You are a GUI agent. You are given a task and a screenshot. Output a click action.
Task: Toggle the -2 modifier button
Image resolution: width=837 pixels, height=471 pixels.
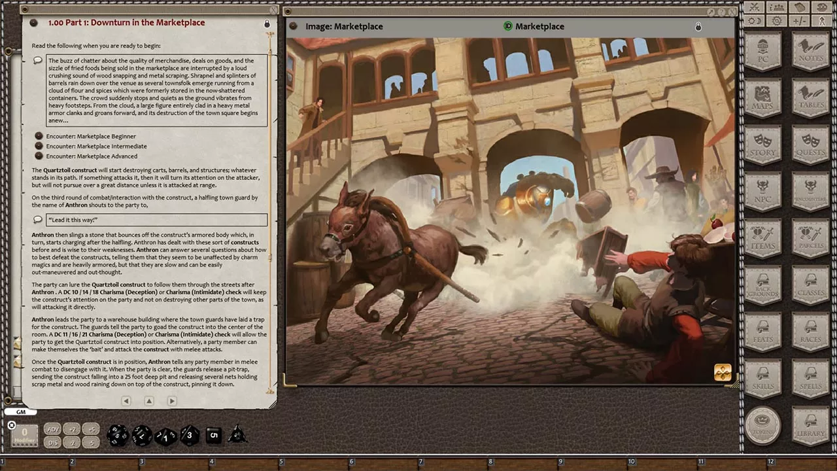(73, 442)
